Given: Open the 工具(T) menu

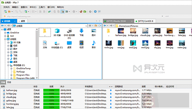Looking at the screenshot, I should click(42, 7).
